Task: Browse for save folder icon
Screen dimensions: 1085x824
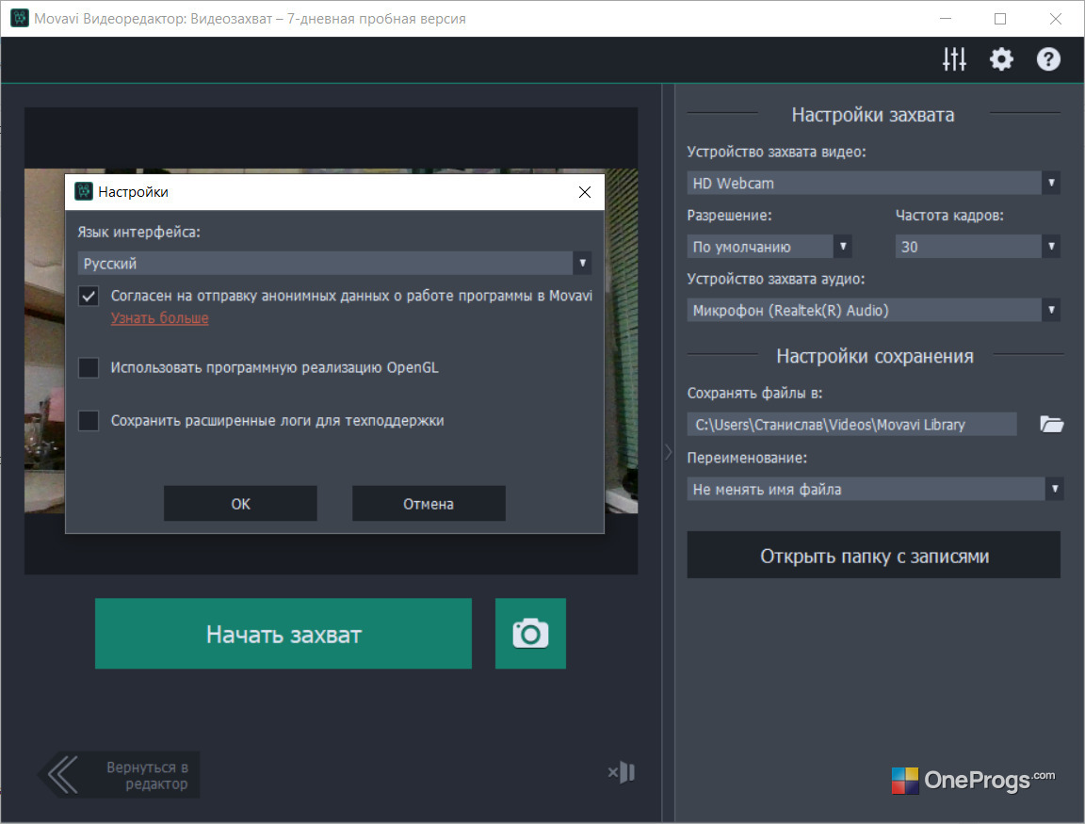Action: point(1051,424)
